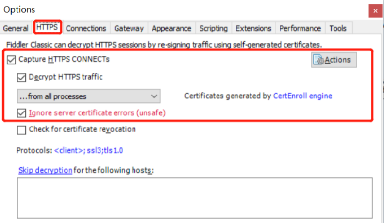Image resolution: width=384 pixels, height=223 pixels.
Task: Open the Appearance tab
Action: click(171, 29)
